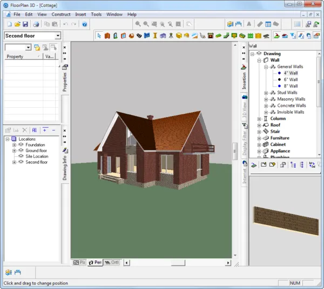Click the horizontal scrollbar thumb
This screenshot has width=324, height=289.
coord(178,263)
